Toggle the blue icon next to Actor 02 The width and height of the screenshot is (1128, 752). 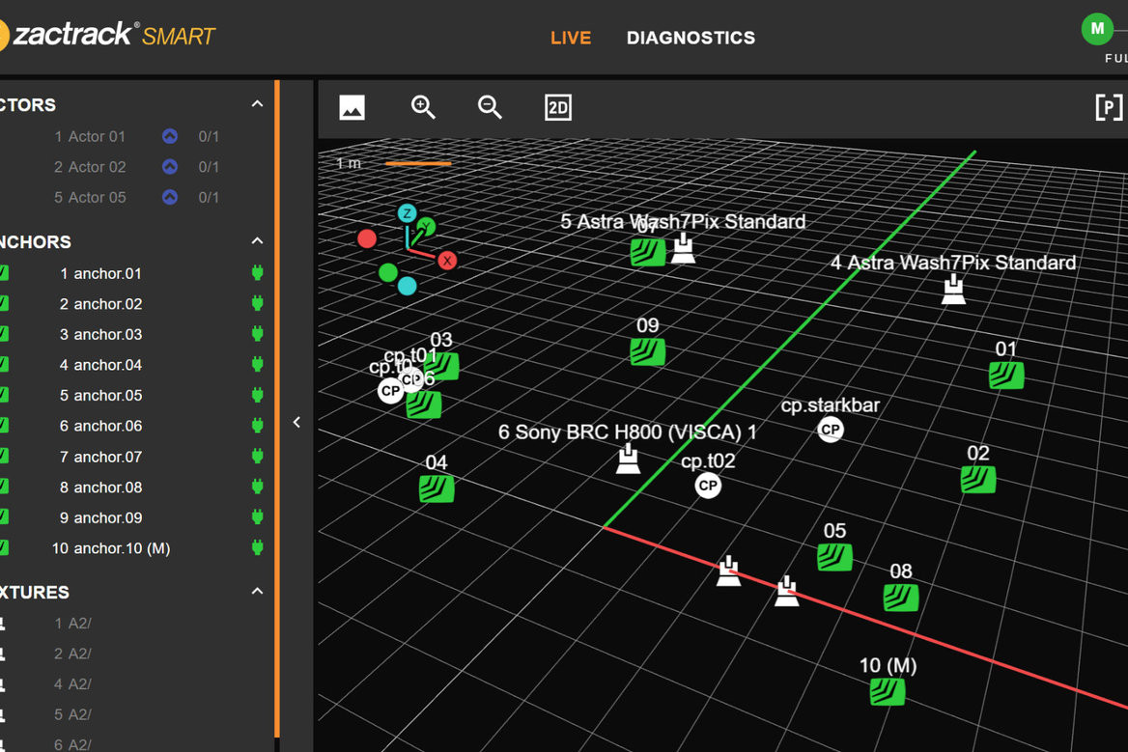(170, 167)
